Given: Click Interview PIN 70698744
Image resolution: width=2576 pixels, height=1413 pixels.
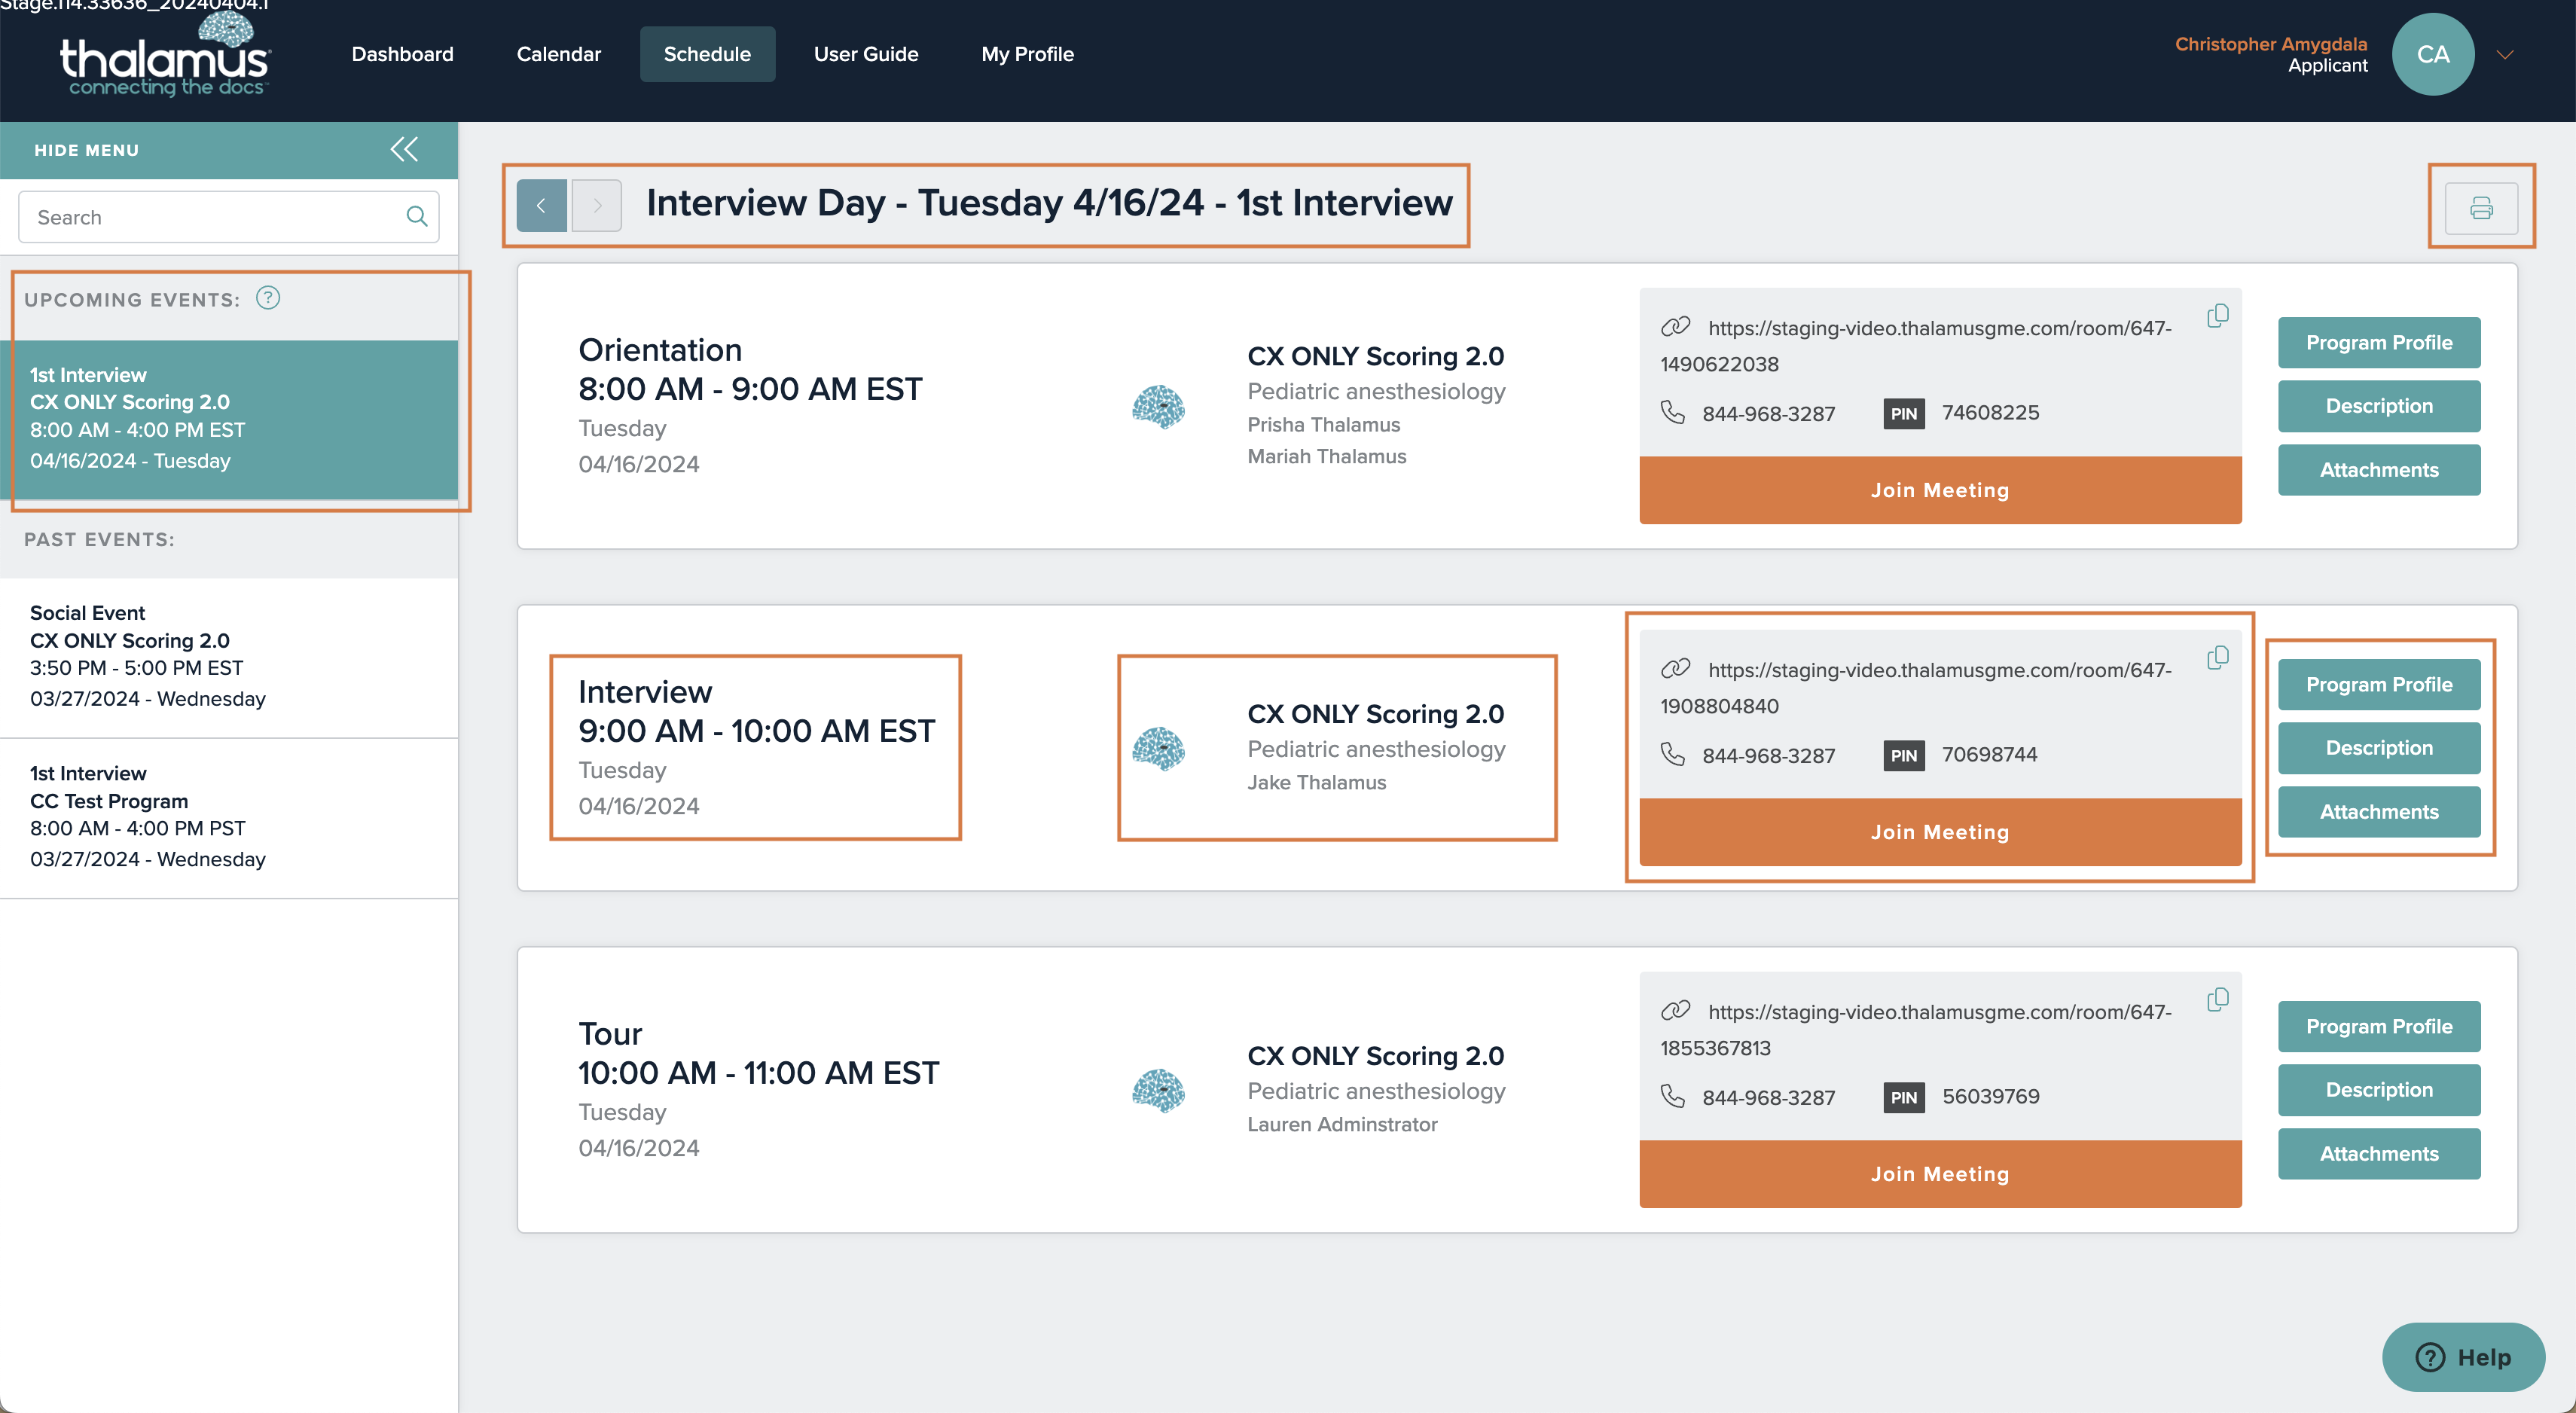Looking at the screenshot, I should (1989, 754).
